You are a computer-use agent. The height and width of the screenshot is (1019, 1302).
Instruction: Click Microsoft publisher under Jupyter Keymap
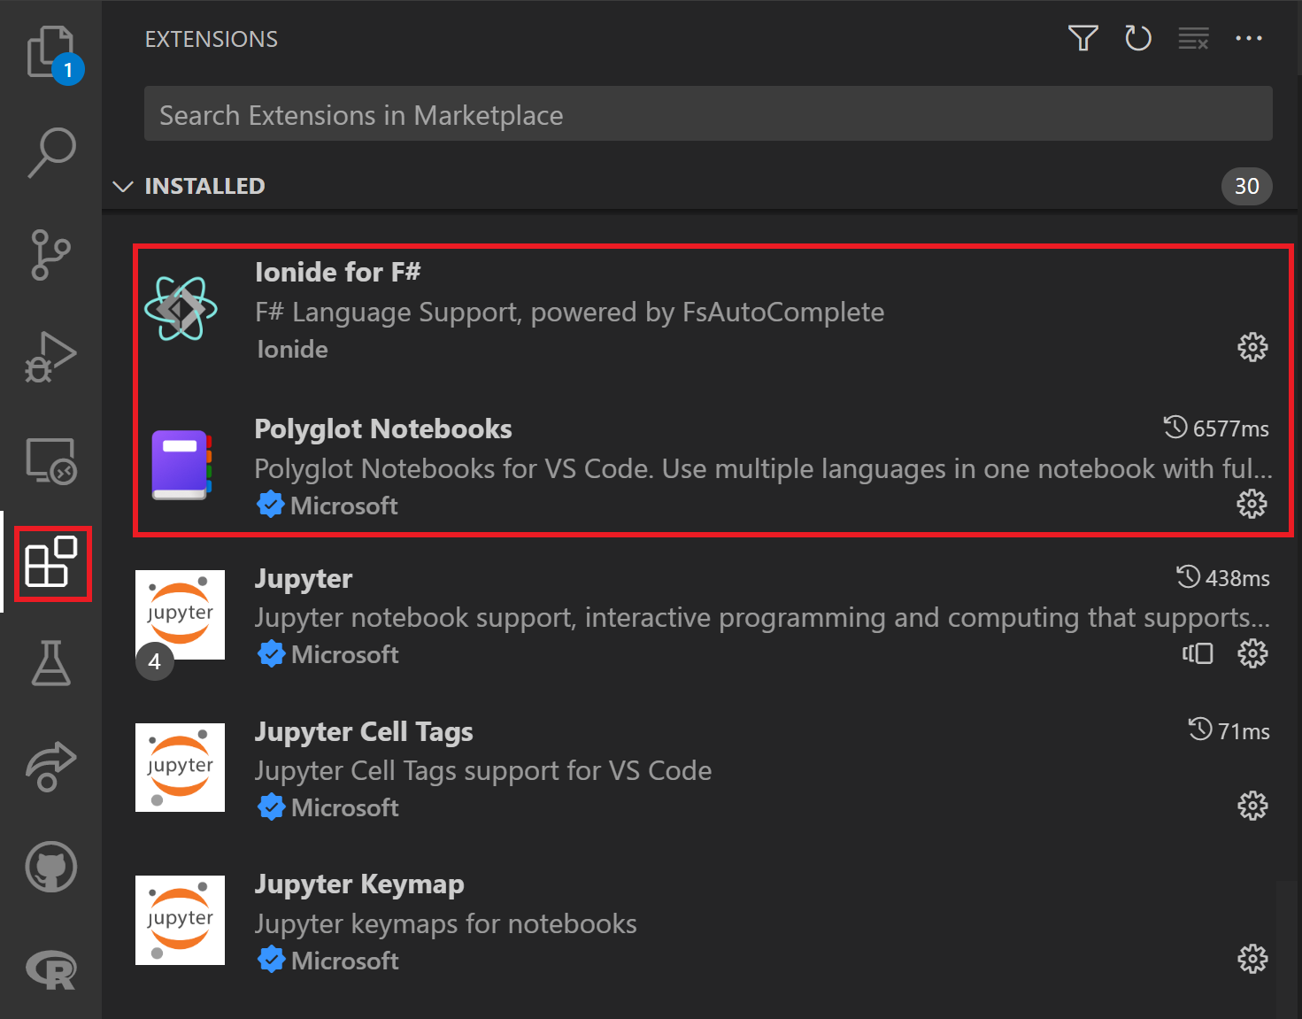click(345, 961)
